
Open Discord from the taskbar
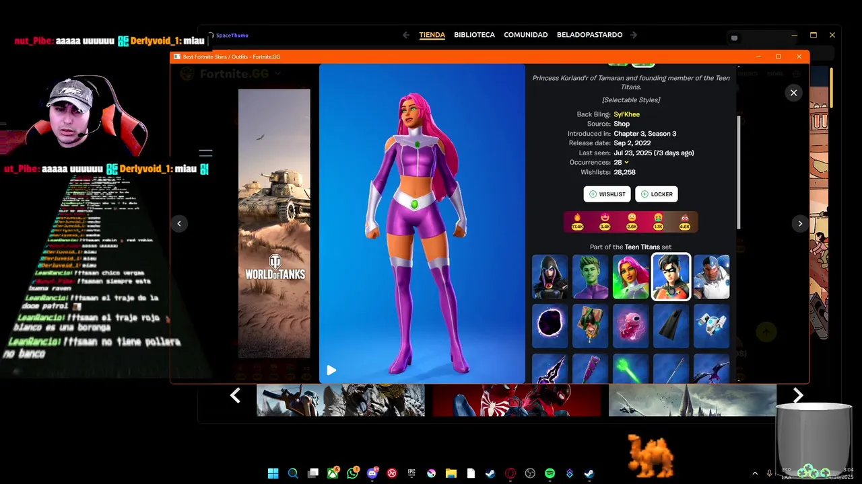tap(372, 473)
